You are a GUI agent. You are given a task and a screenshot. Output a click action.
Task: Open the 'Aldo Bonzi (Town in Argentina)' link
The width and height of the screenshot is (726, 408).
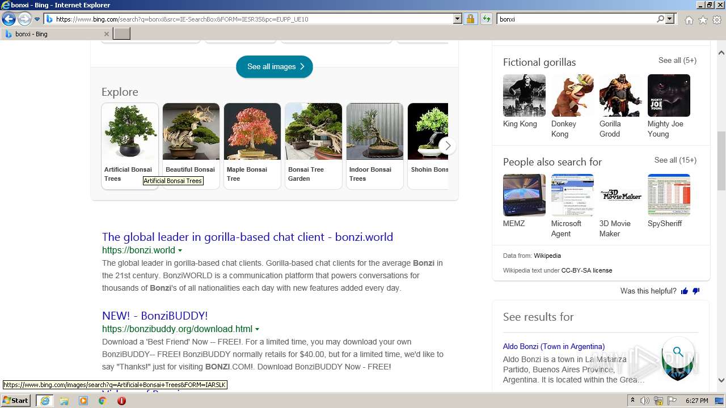click(554, 346)
